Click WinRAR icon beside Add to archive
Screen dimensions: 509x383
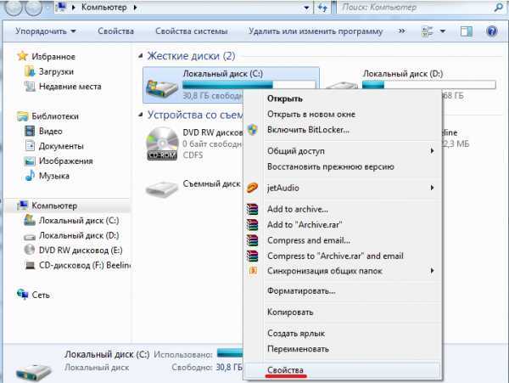252,209
